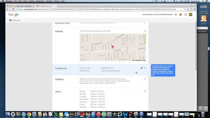Open the website URL link
This screenshot has width=210, height=118.
[111, 71]
